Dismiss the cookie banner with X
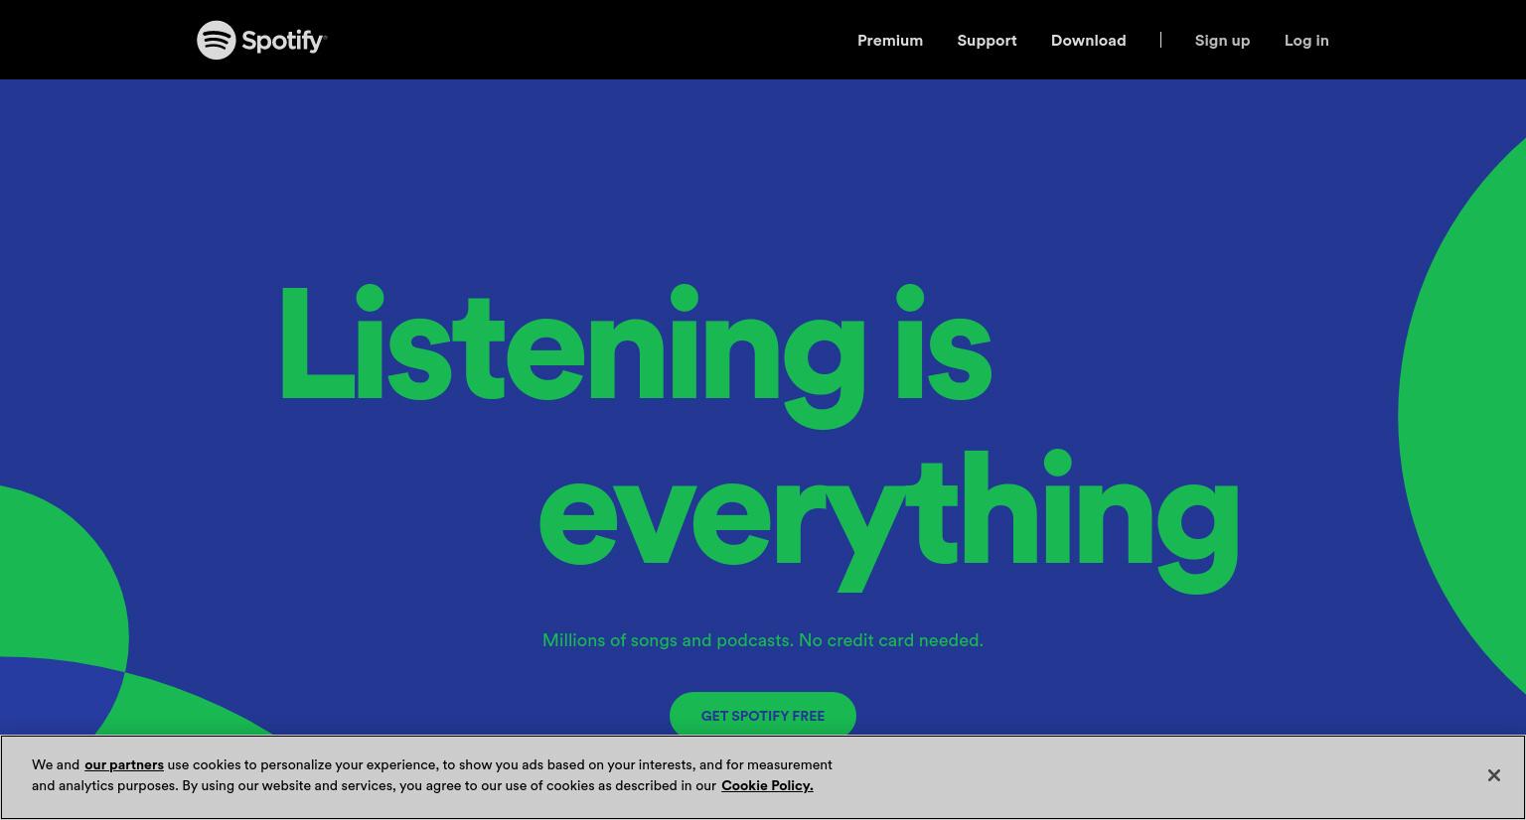Image resolution: width=1526 pixels, height=820 pixels. 1493,775
